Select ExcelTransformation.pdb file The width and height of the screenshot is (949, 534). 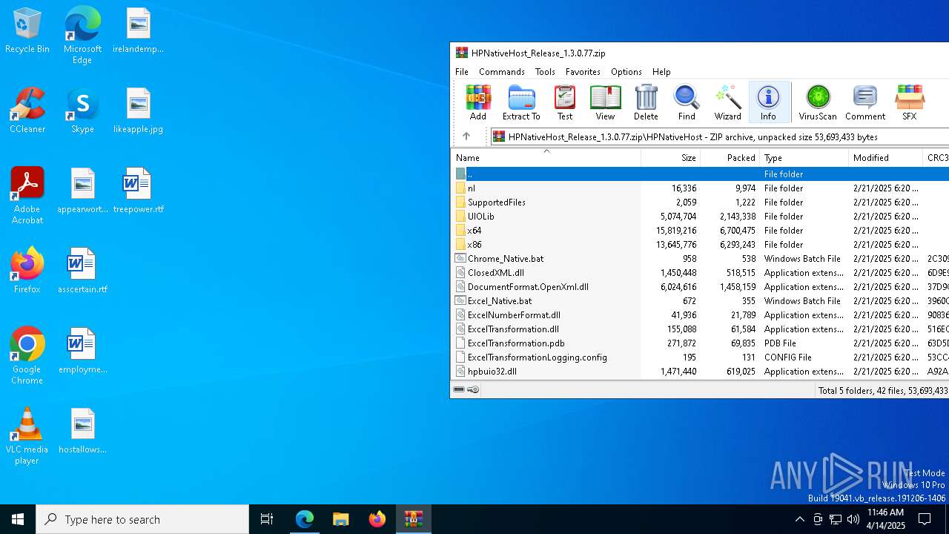(700, 343)
